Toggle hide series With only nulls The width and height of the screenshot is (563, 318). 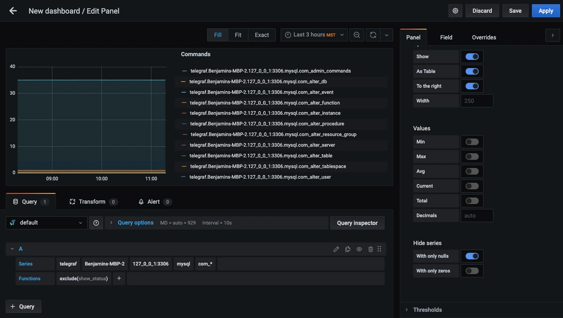pyautogui.click(x=472, y=256)
